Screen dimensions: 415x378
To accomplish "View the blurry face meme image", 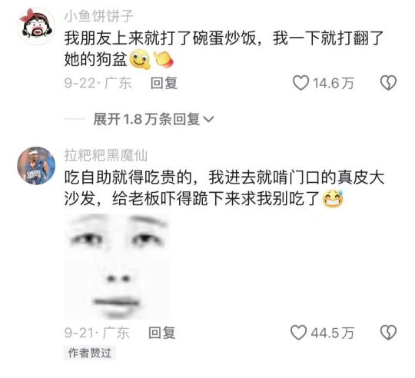I will coord(118,267).
